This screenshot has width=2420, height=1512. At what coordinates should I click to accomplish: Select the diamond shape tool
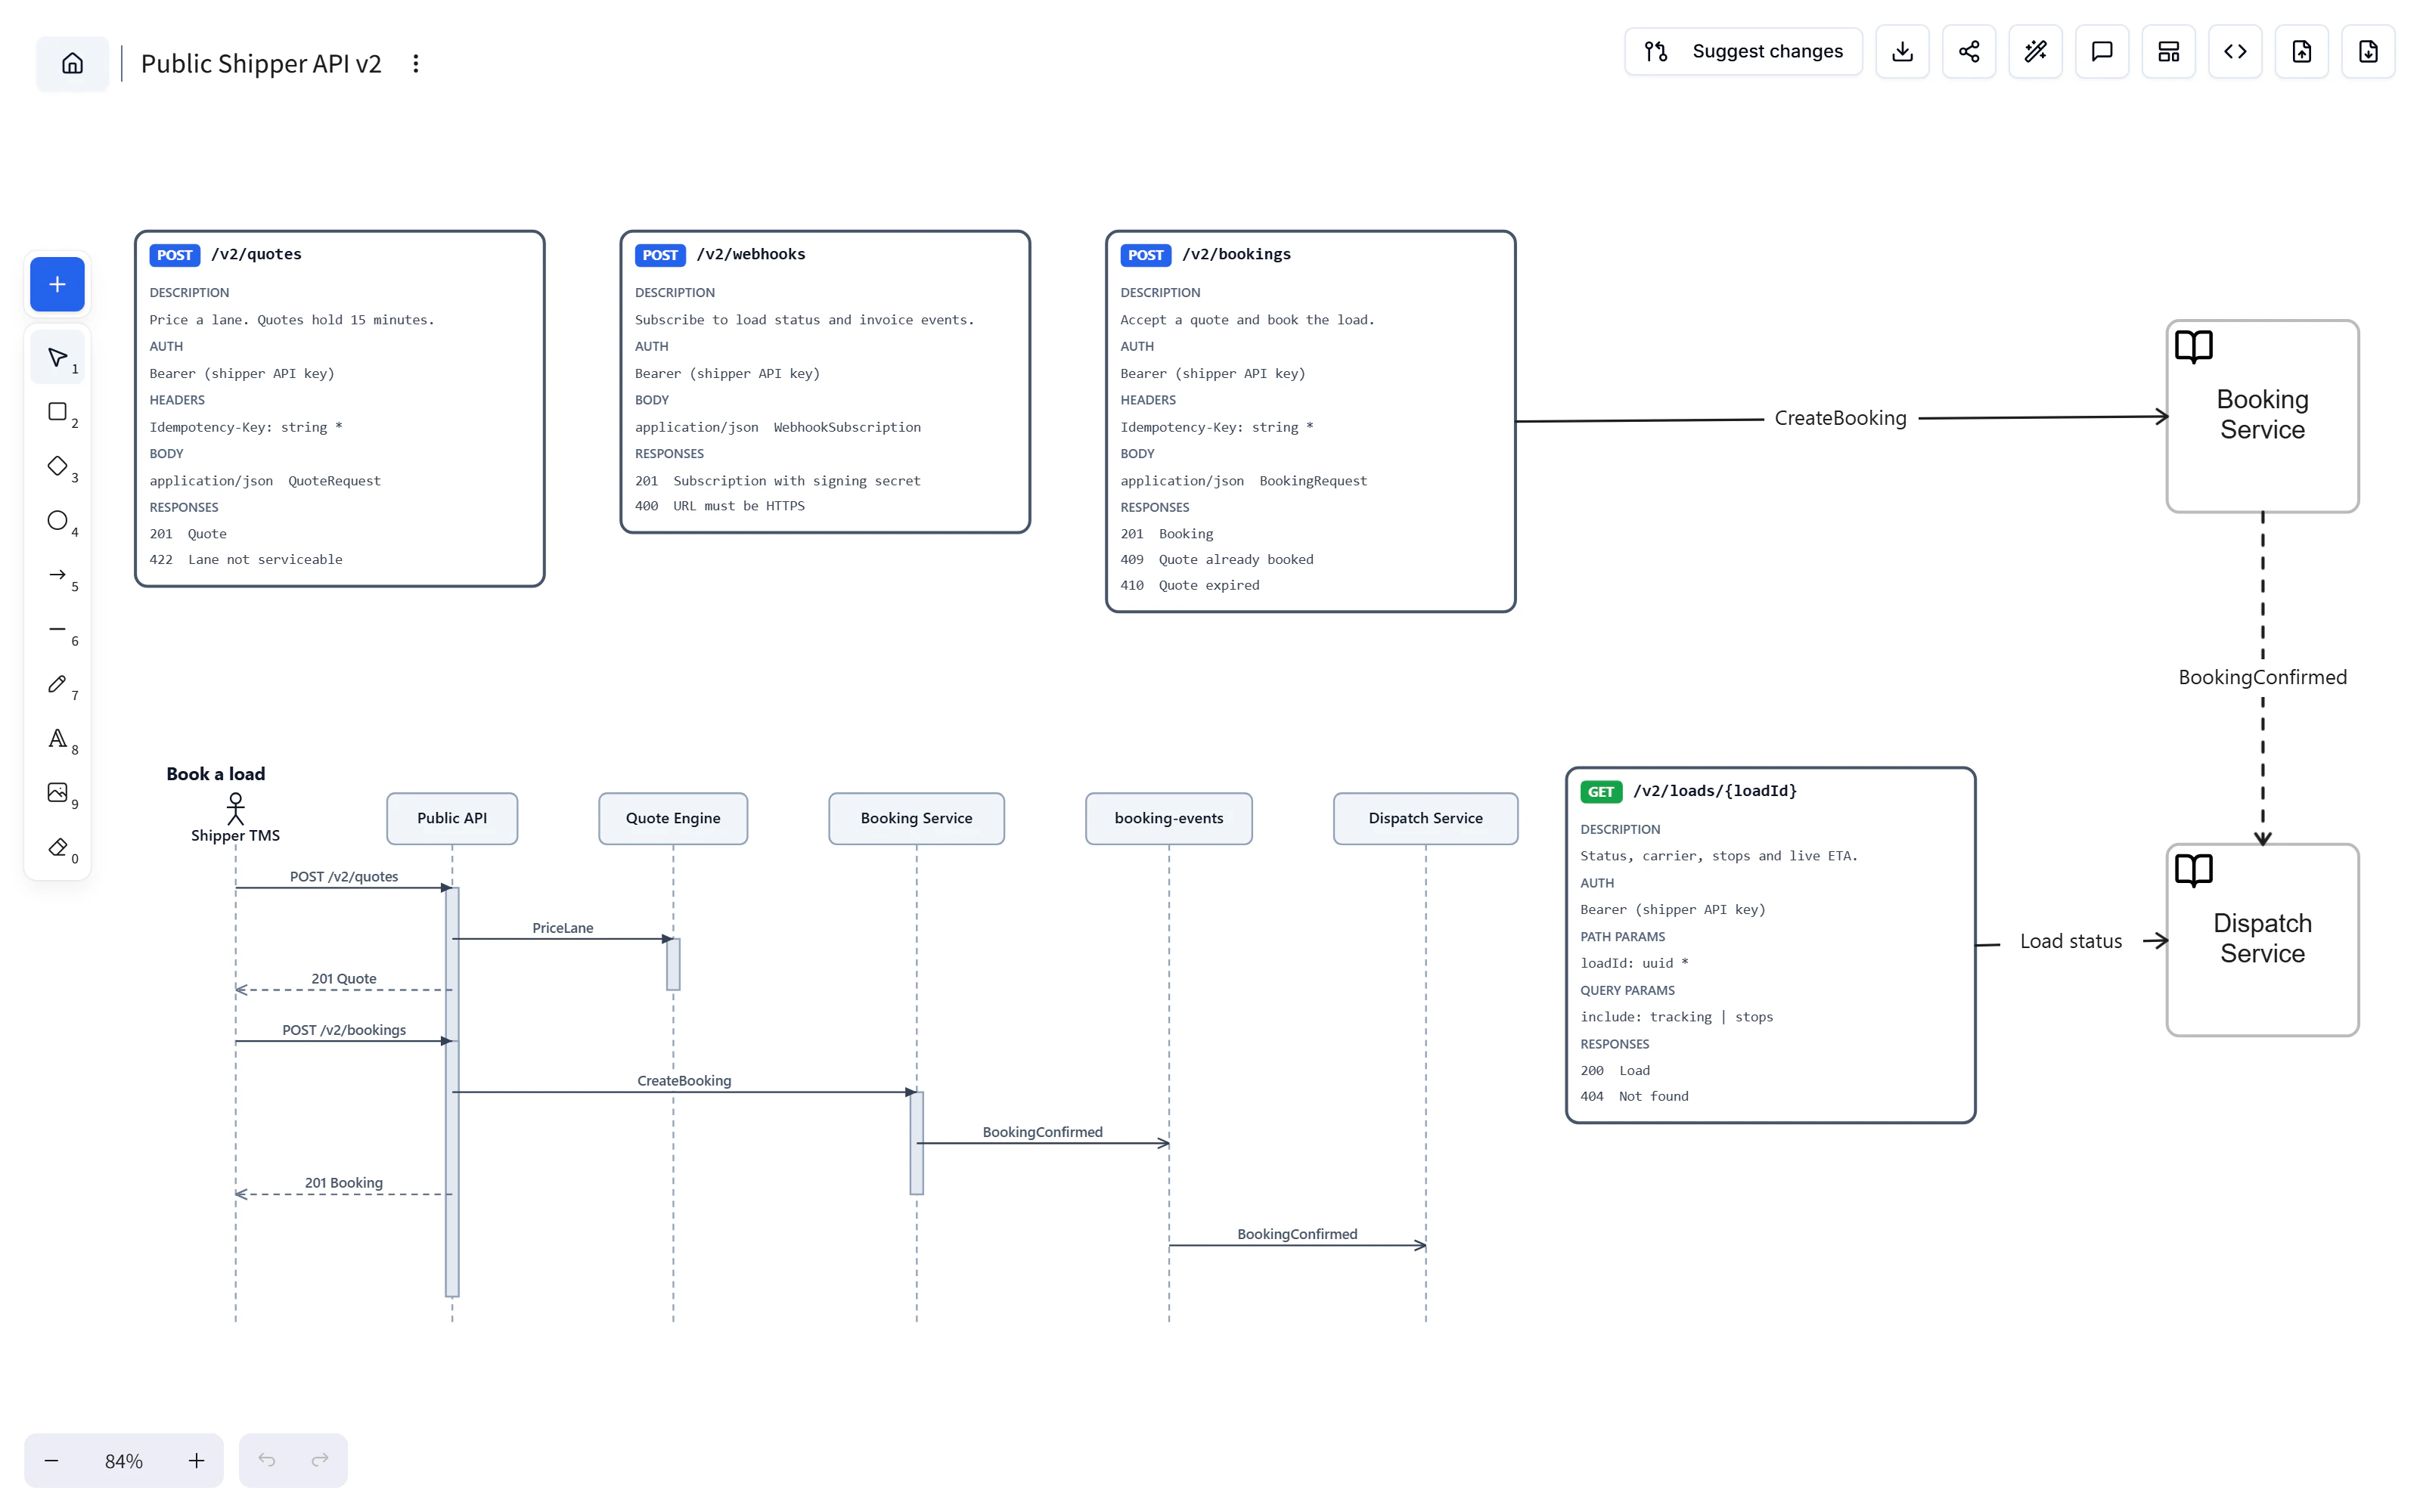pyautogui.click(x=57, y=466)
